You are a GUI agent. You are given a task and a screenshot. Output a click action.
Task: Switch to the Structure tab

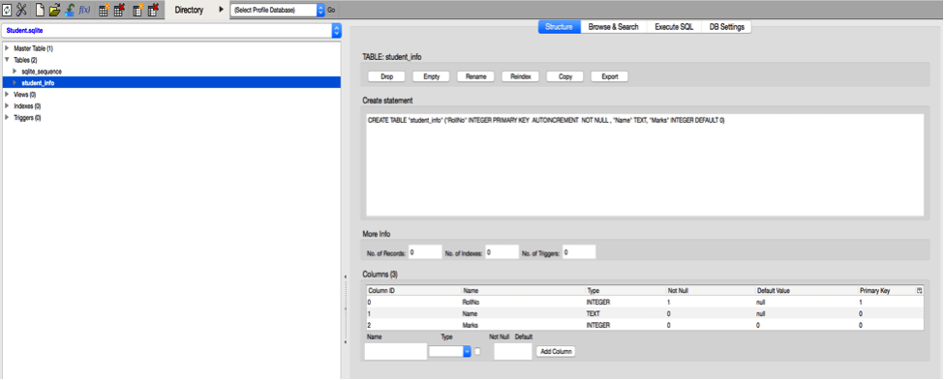[559, 27]
